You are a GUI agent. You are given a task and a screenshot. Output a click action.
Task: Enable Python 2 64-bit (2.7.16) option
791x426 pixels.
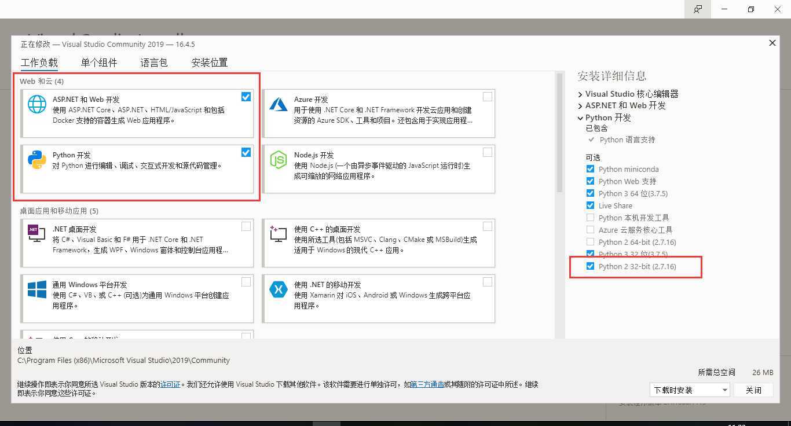pos(590,242)
